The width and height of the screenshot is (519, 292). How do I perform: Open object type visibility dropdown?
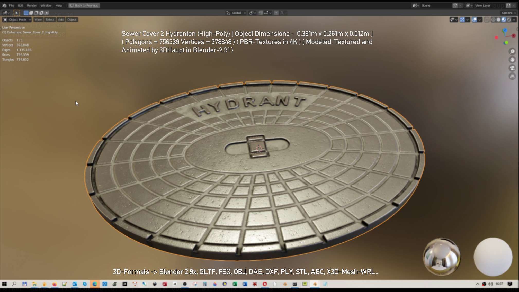(454, 20)
